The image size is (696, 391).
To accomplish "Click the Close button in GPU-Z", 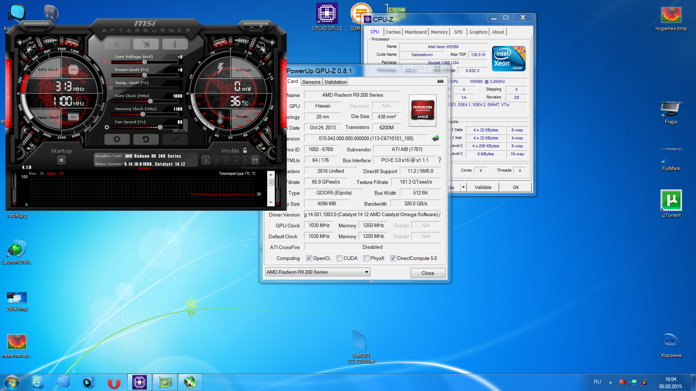I will (427, 273).
